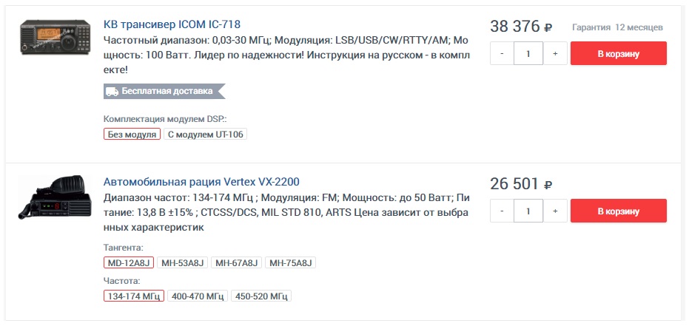Choose the MH-67A8J tangent option
Screen dimensions: 689x326
tap(236, 263)
